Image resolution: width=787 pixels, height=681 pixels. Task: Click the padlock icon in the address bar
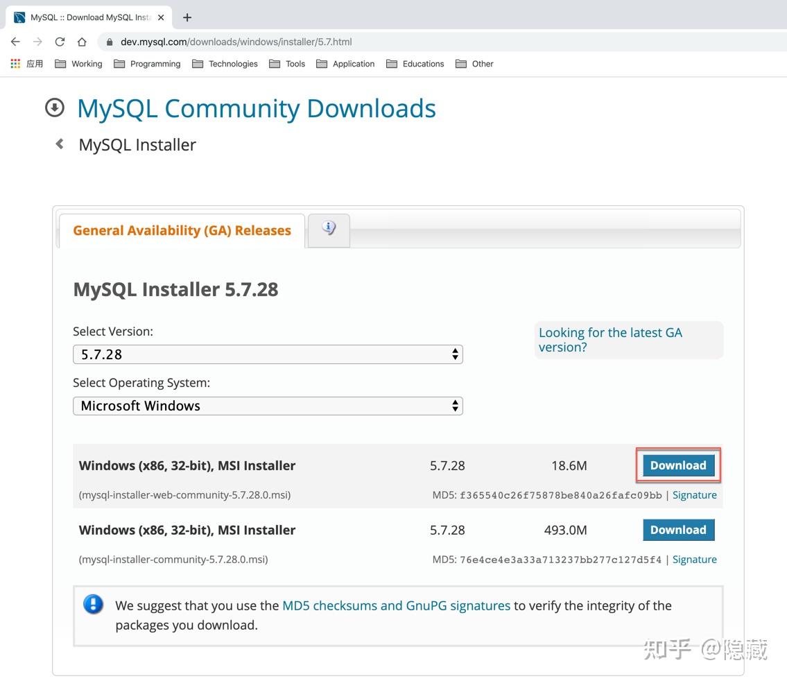tap(110, 42)
